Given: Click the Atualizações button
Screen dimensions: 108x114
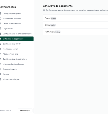Looking at the screenshot, I should (25, 111).
